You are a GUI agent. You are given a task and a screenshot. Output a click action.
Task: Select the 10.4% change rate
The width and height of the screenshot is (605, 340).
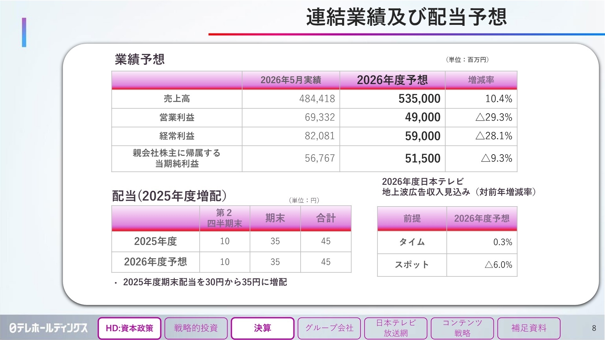click(x=499, y=99)
